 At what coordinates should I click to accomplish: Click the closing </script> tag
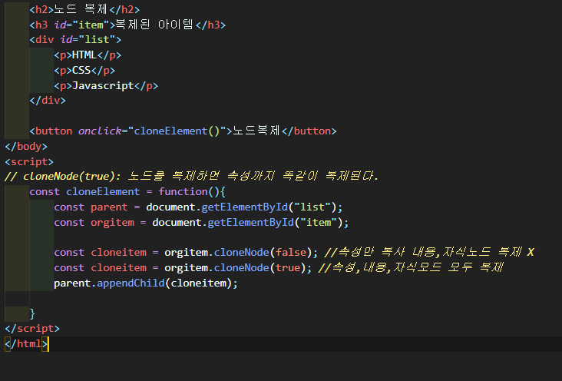32,328
